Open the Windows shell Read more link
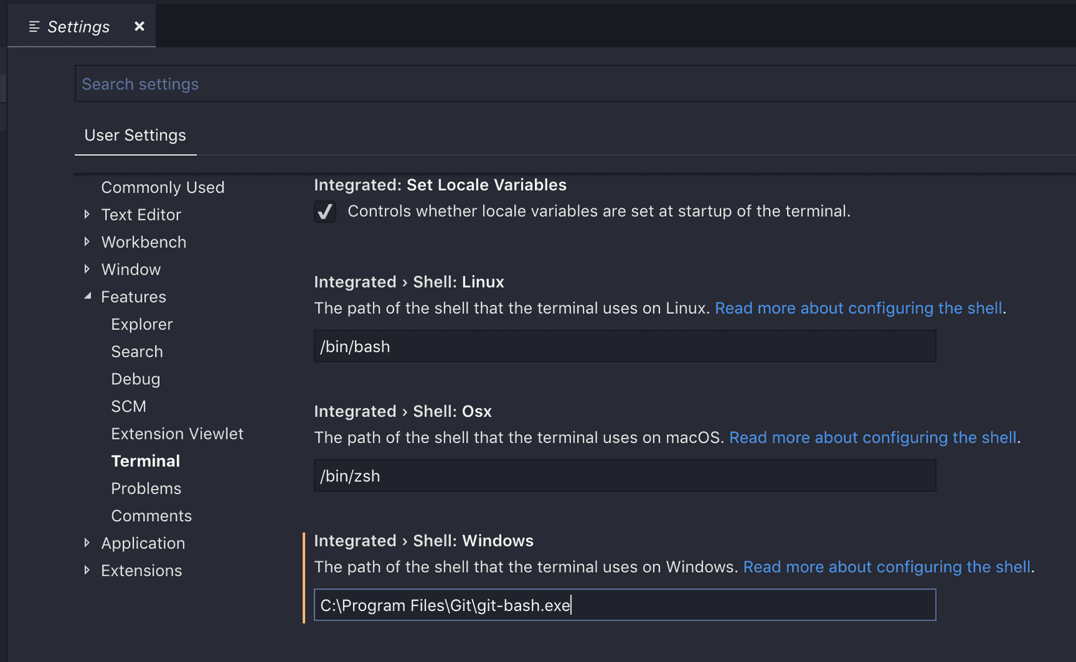 click(x=887, y=566)
